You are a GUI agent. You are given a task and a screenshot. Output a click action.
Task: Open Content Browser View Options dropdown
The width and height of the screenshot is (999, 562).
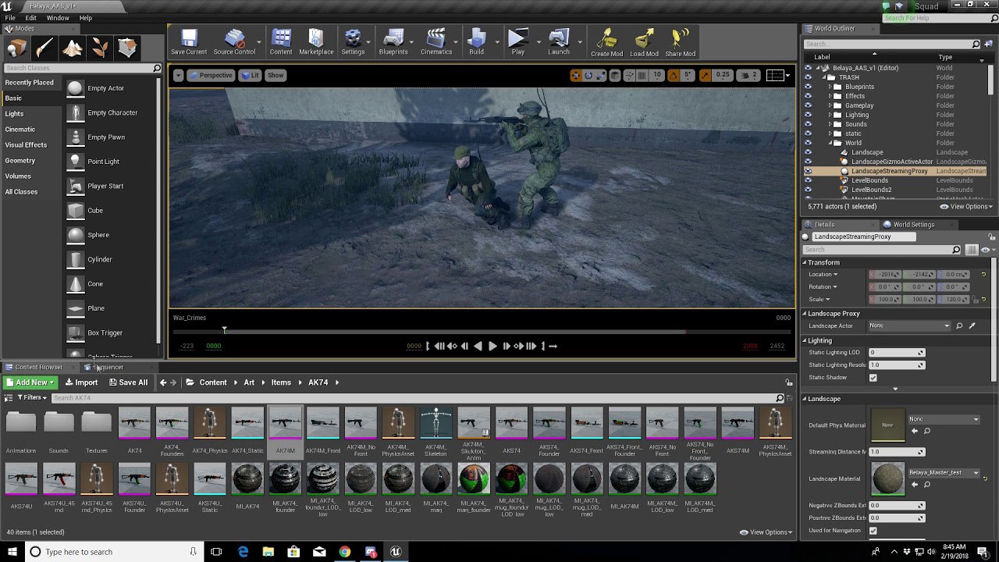(766, 532)
